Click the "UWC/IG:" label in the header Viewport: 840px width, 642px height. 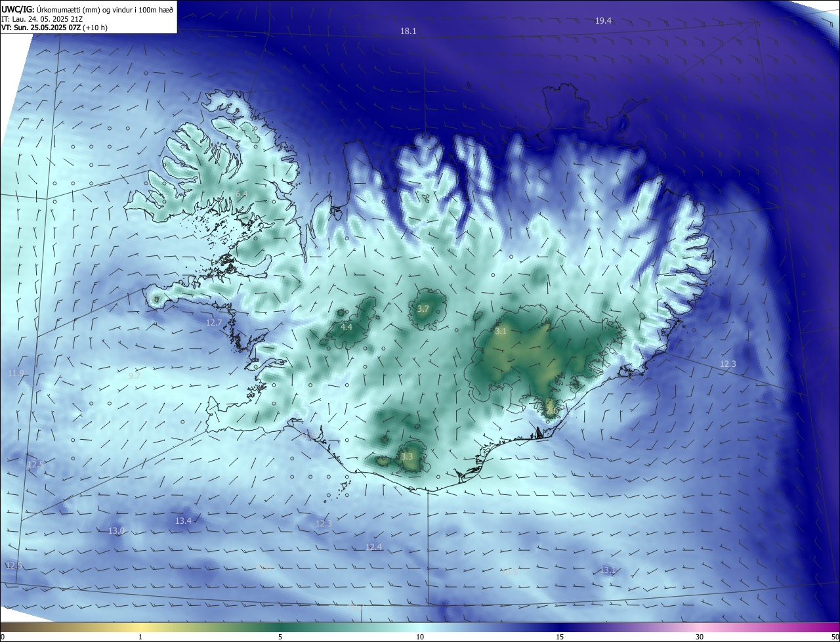coord(18,9)
